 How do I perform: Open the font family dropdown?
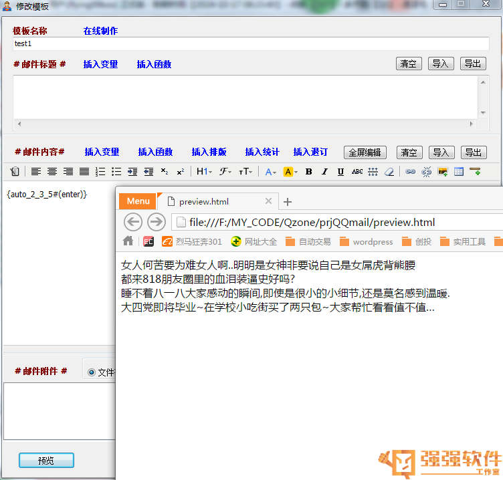[225, 172]
